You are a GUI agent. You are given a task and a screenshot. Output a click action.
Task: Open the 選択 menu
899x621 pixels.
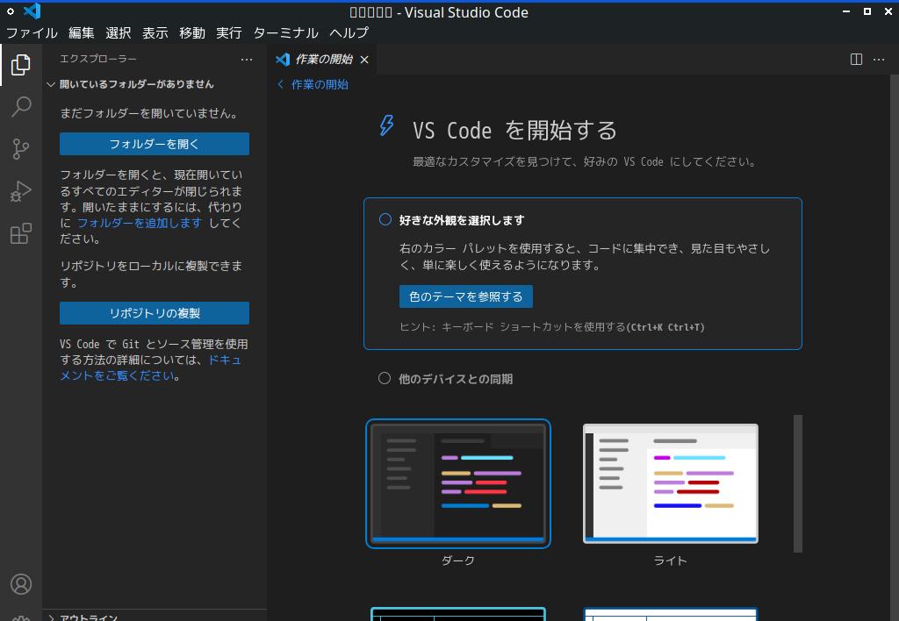119,32
